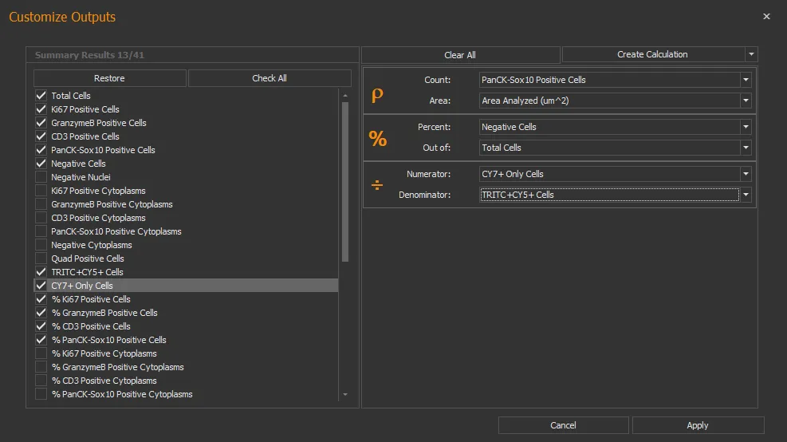787x442 pixels.
Task: Uncheck Ki67 Positive Cells checkbox
Action: click(x=41, y=109)
